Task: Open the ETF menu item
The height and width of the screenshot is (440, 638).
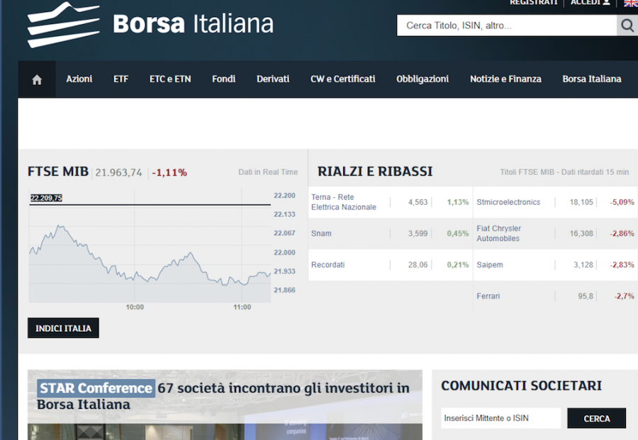Action: [121, 79]
